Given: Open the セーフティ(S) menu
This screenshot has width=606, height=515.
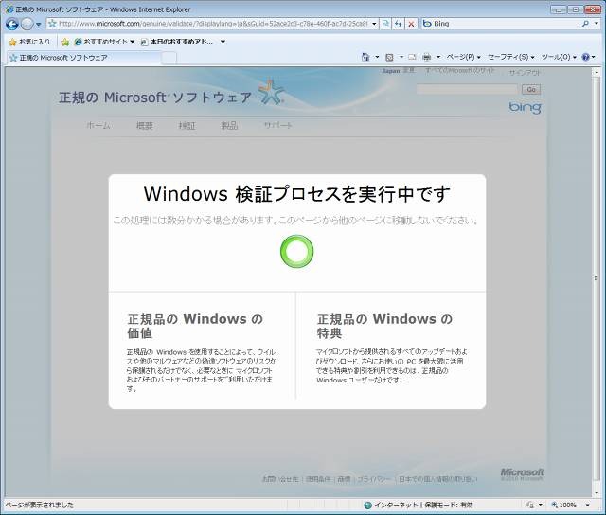Looking at the screenshot, I should (x=511, y=57).
